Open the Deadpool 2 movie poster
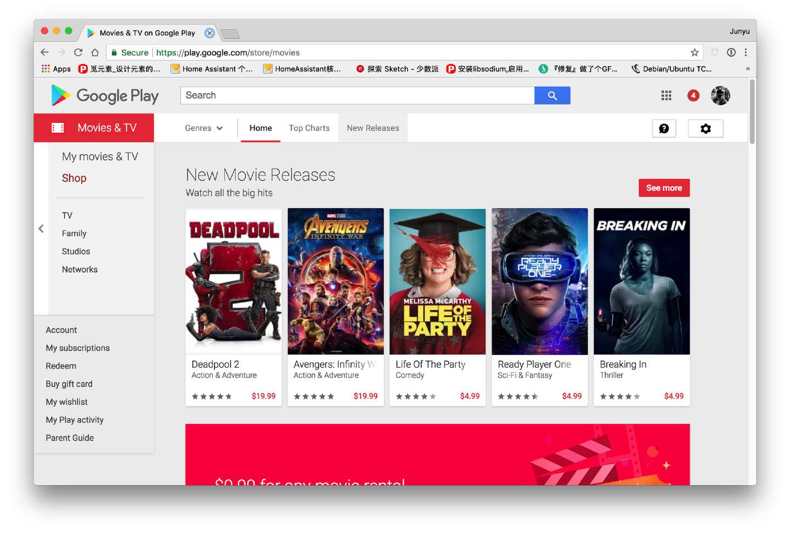This screenshot has width=790, height=533. [234, 281]
